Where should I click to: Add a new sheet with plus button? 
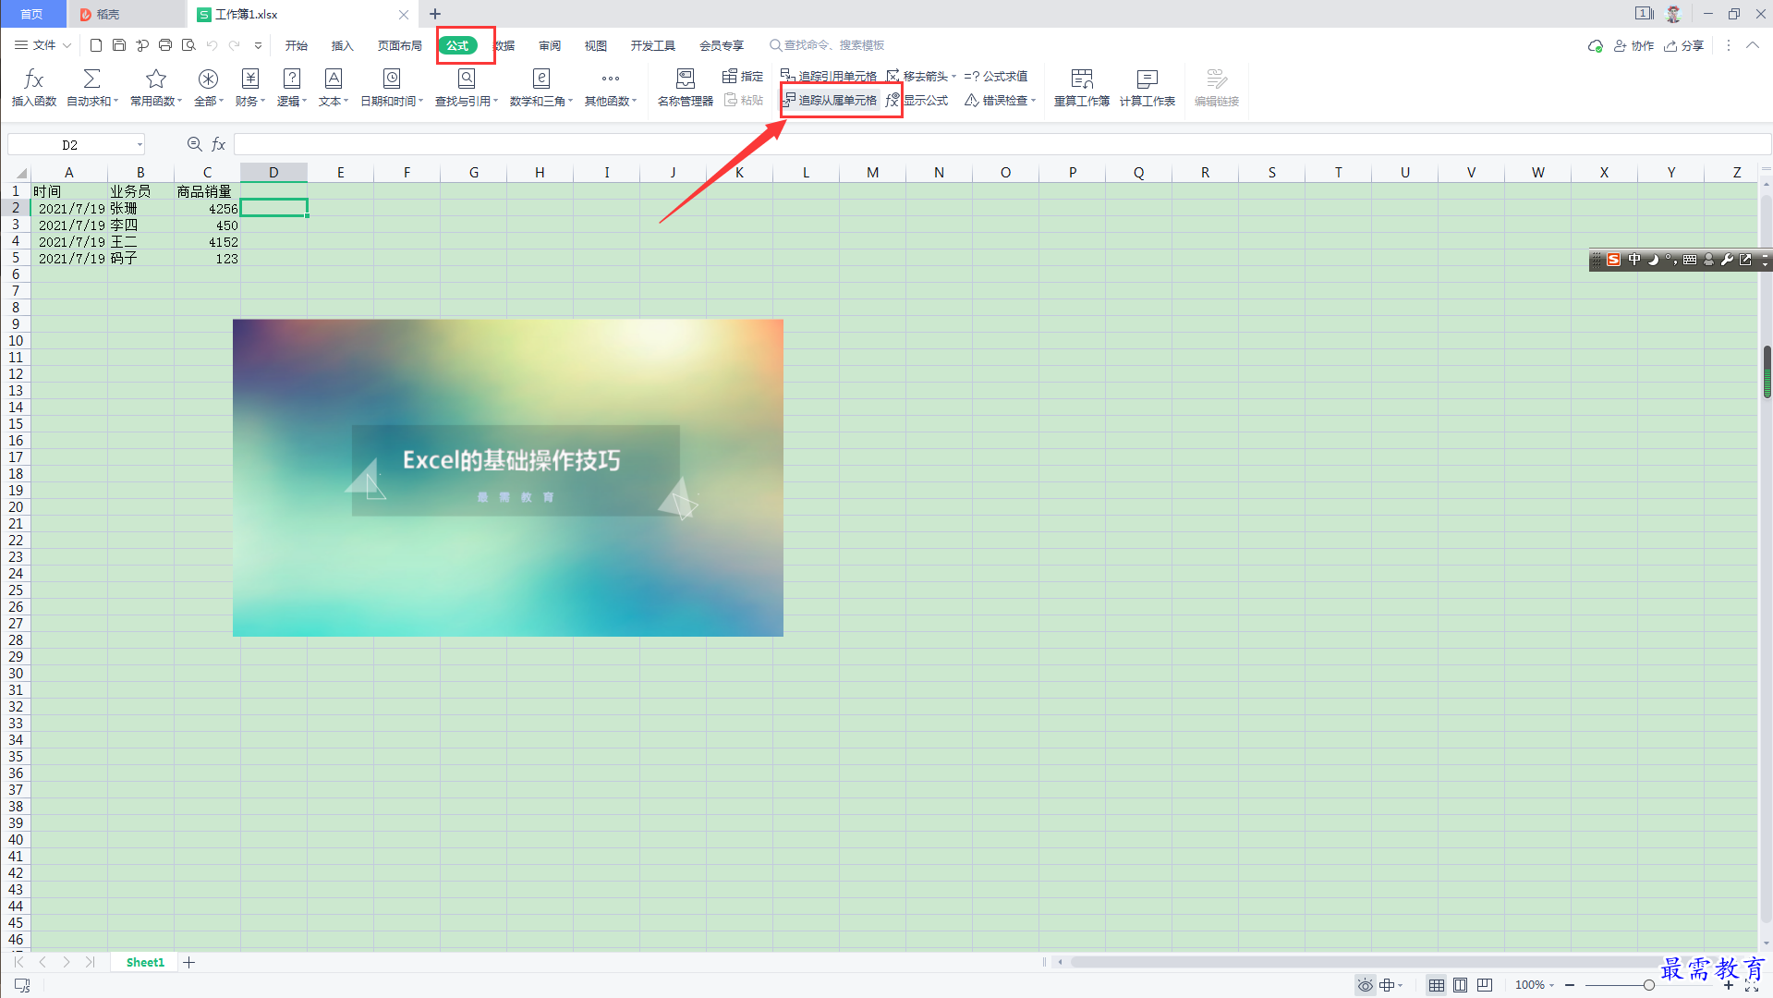pyautogui.click(x=189, y=963)
